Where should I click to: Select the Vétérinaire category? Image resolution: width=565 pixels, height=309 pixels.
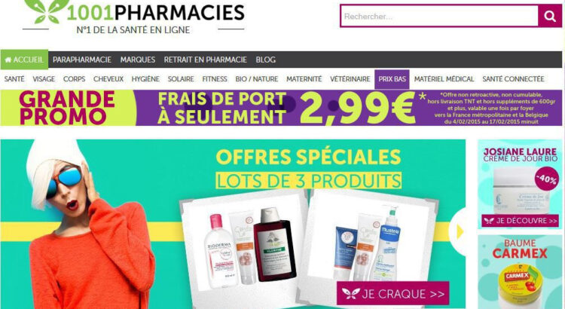coord(350,79)
